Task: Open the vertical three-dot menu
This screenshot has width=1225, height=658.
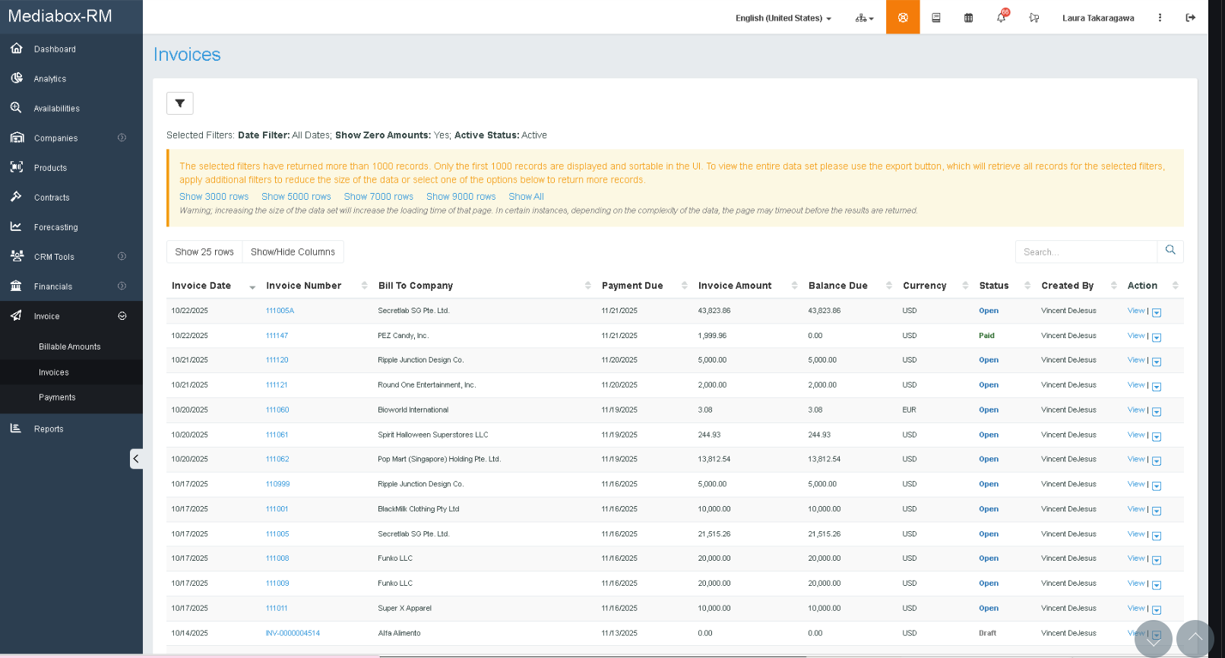Action: coord(1160,17)
